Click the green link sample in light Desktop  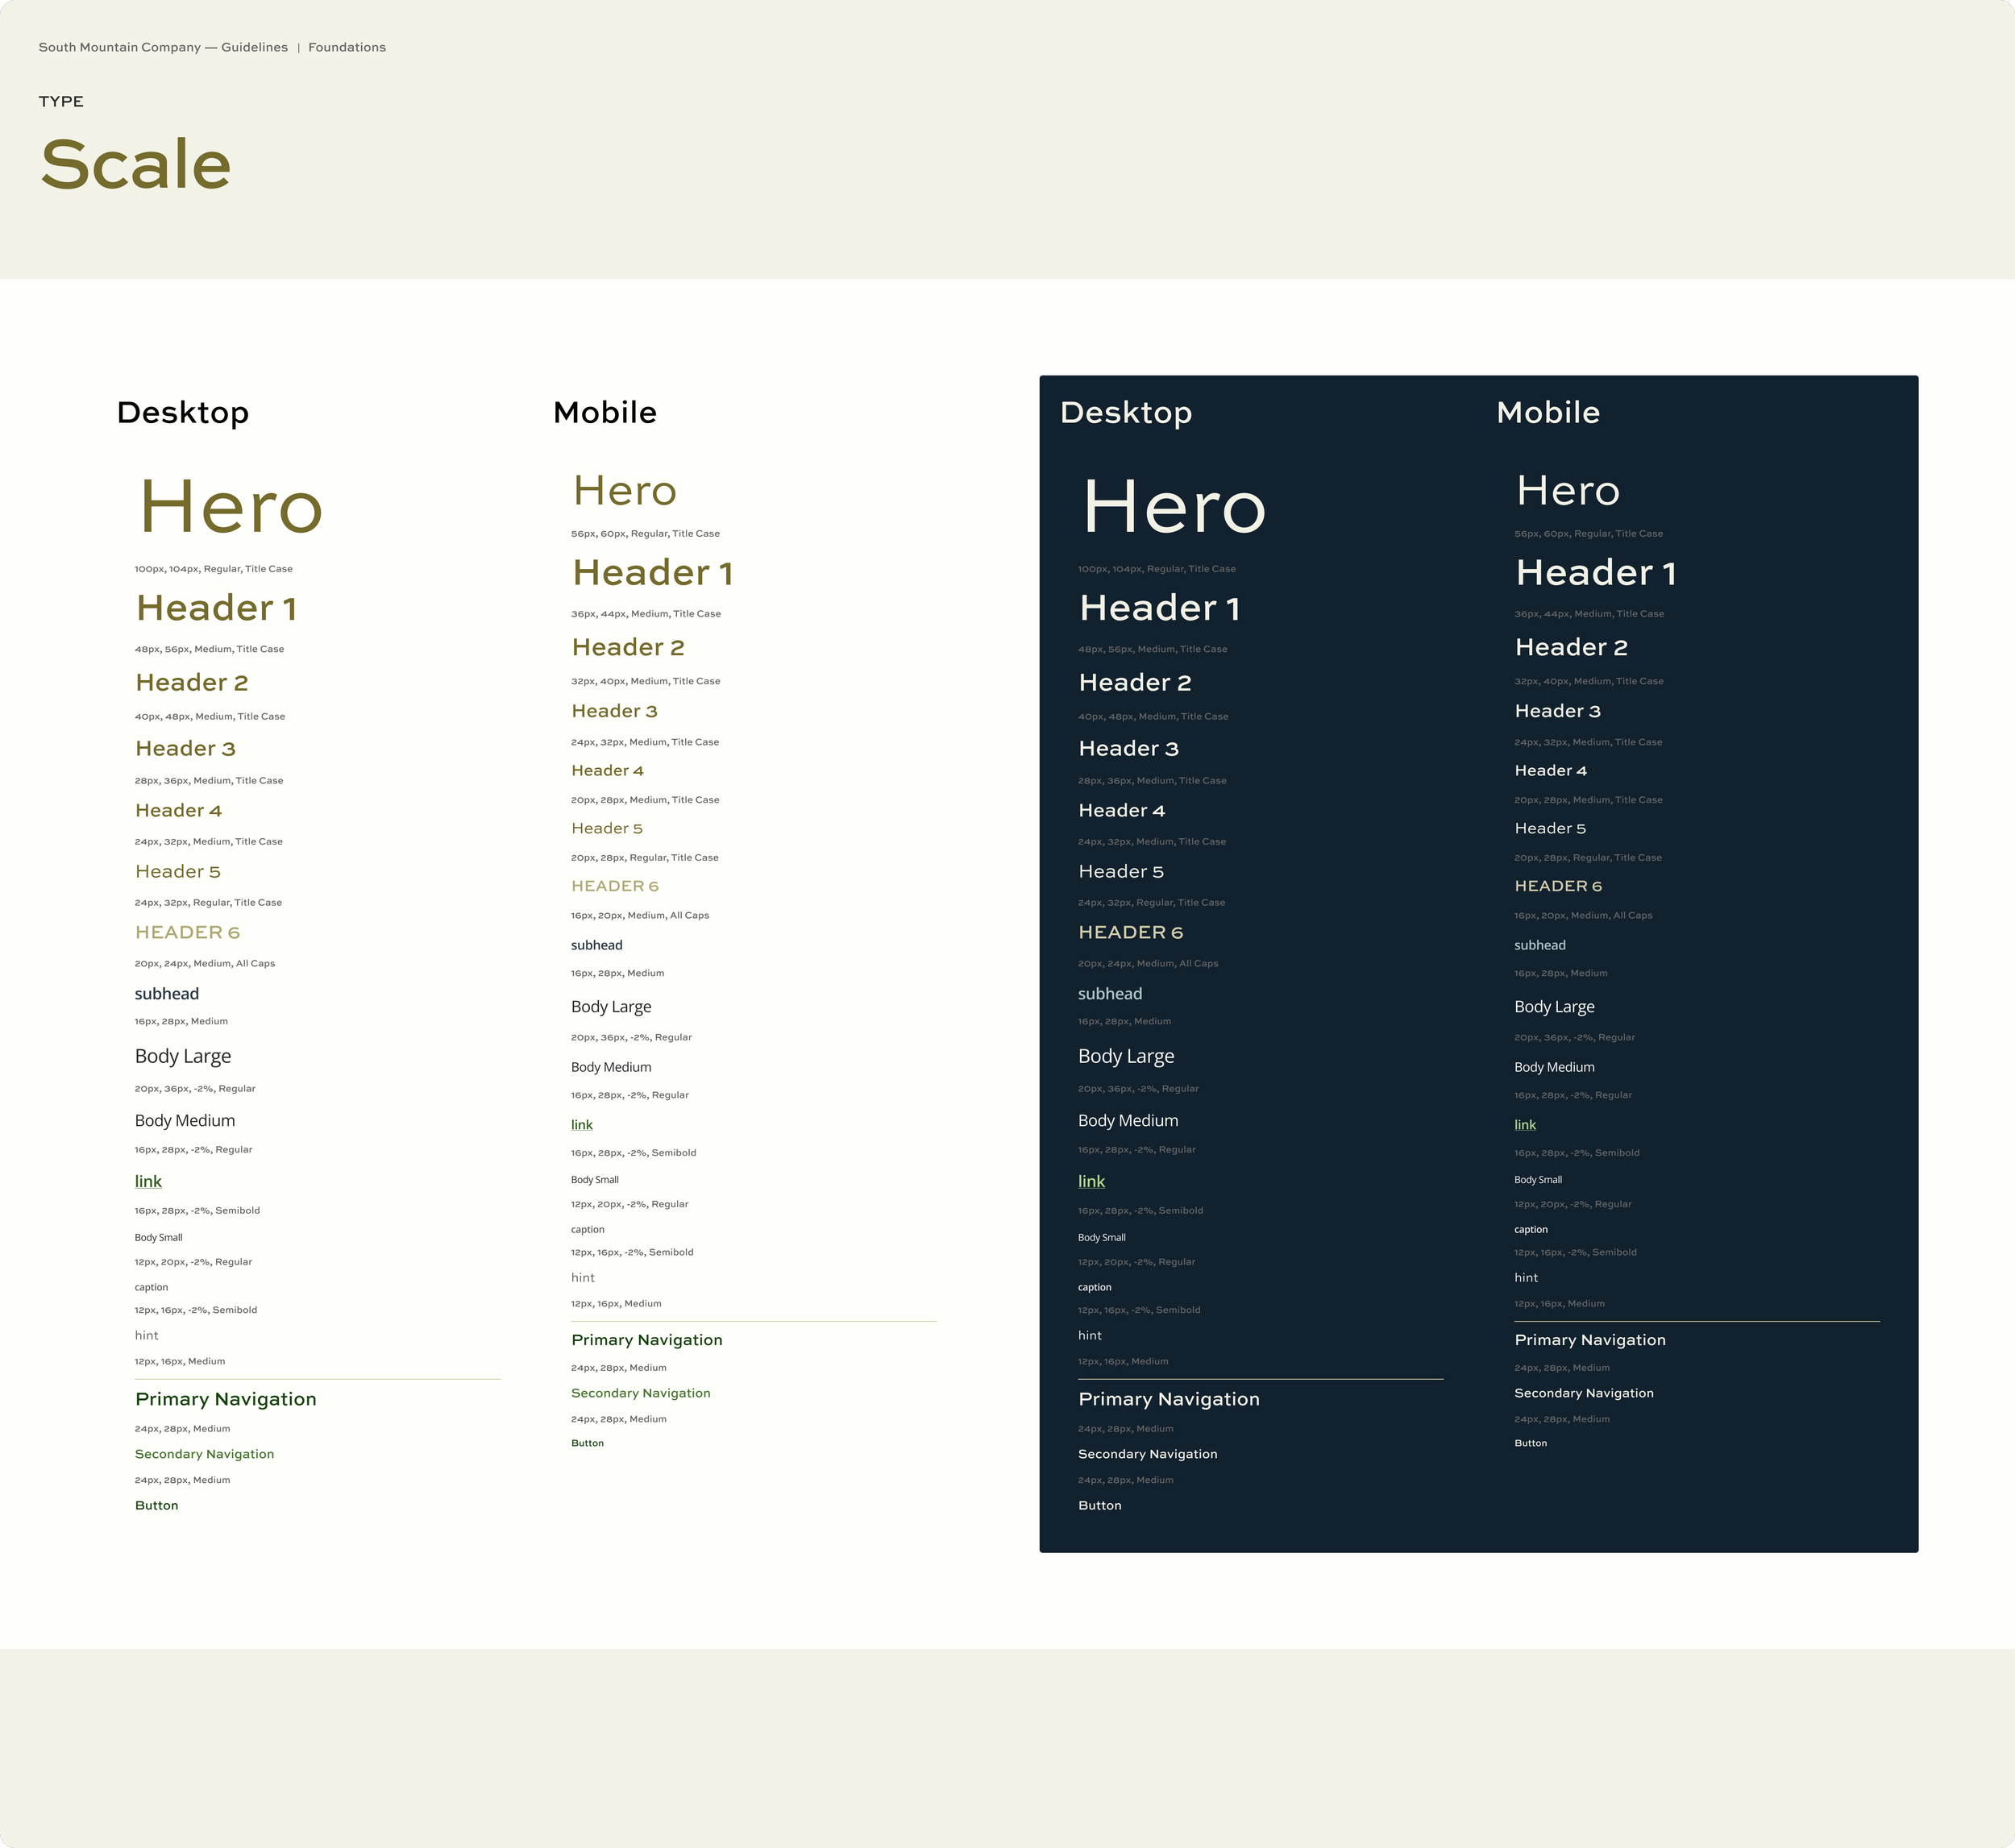pos(148,1181)
